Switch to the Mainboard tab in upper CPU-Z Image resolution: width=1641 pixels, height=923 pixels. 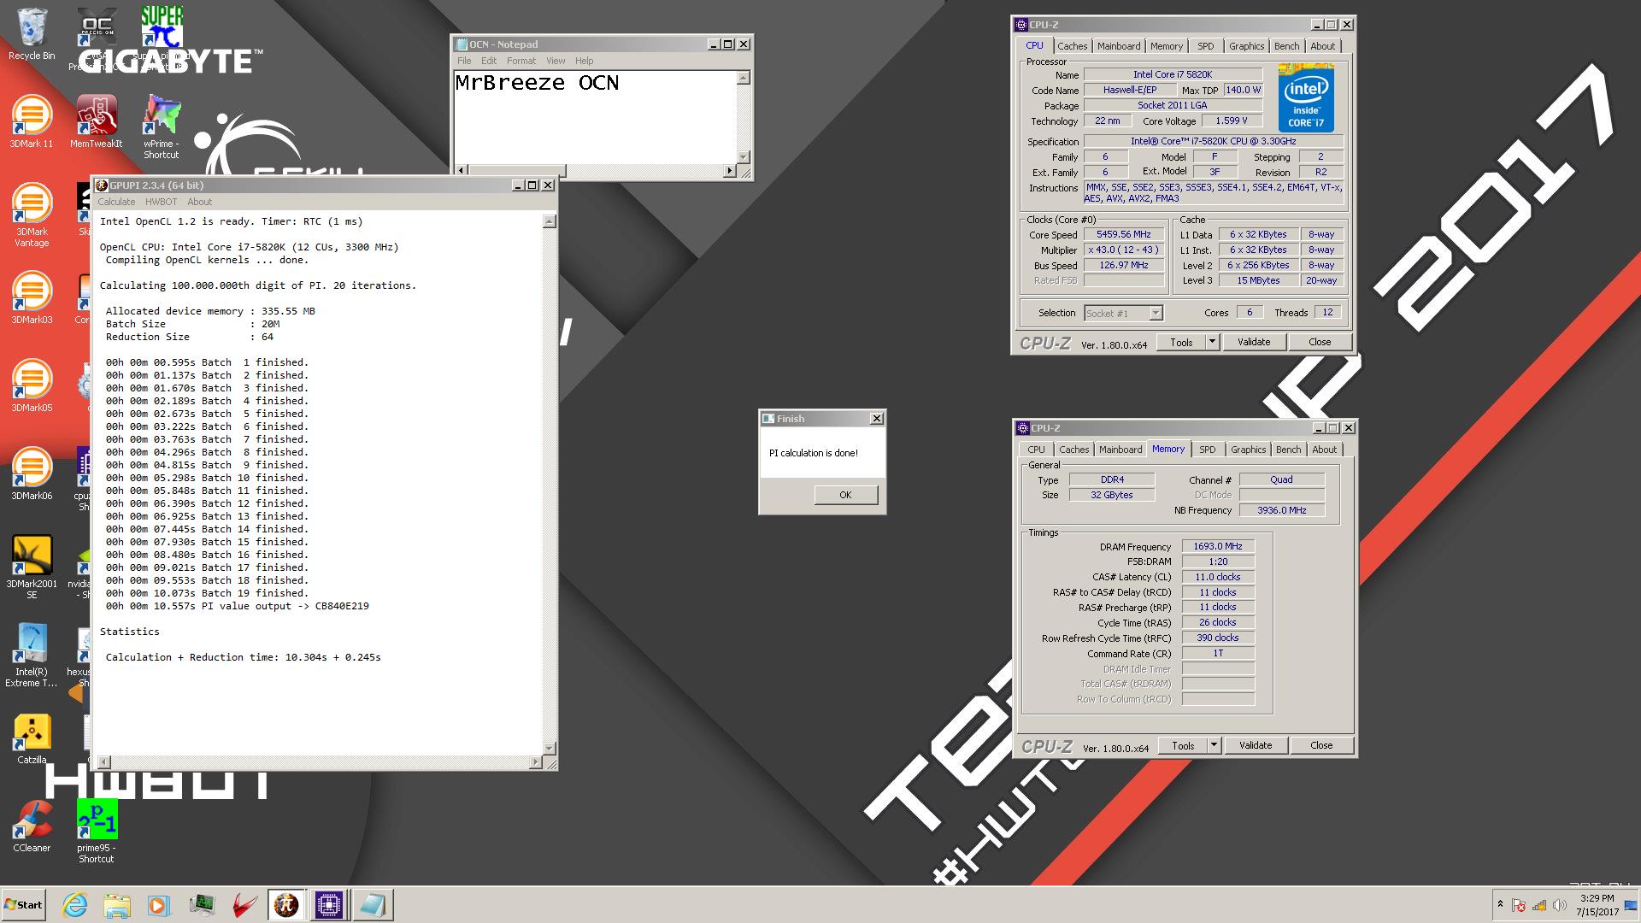[x=1118, y=46]
